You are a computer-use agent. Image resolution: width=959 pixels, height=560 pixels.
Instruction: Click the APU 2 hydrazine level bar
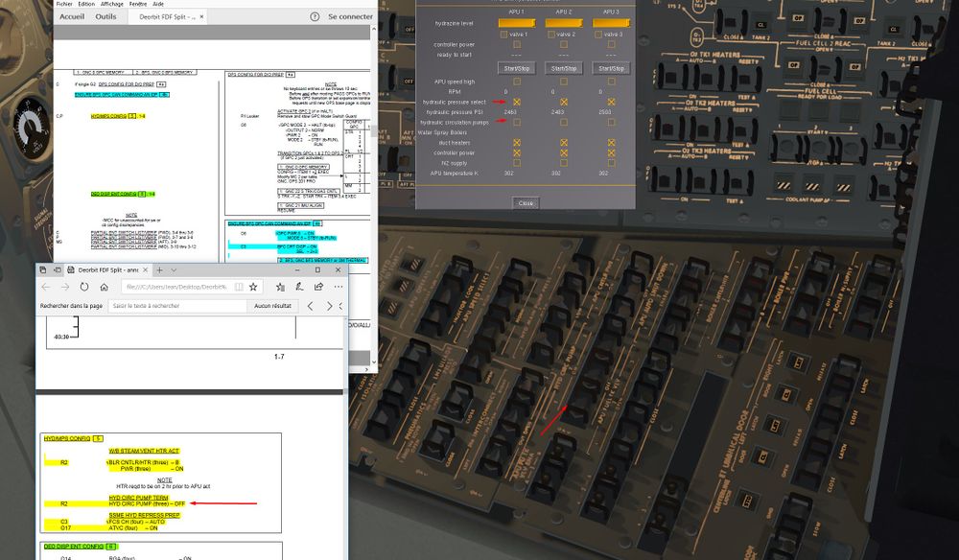click(x=564, y=23)
